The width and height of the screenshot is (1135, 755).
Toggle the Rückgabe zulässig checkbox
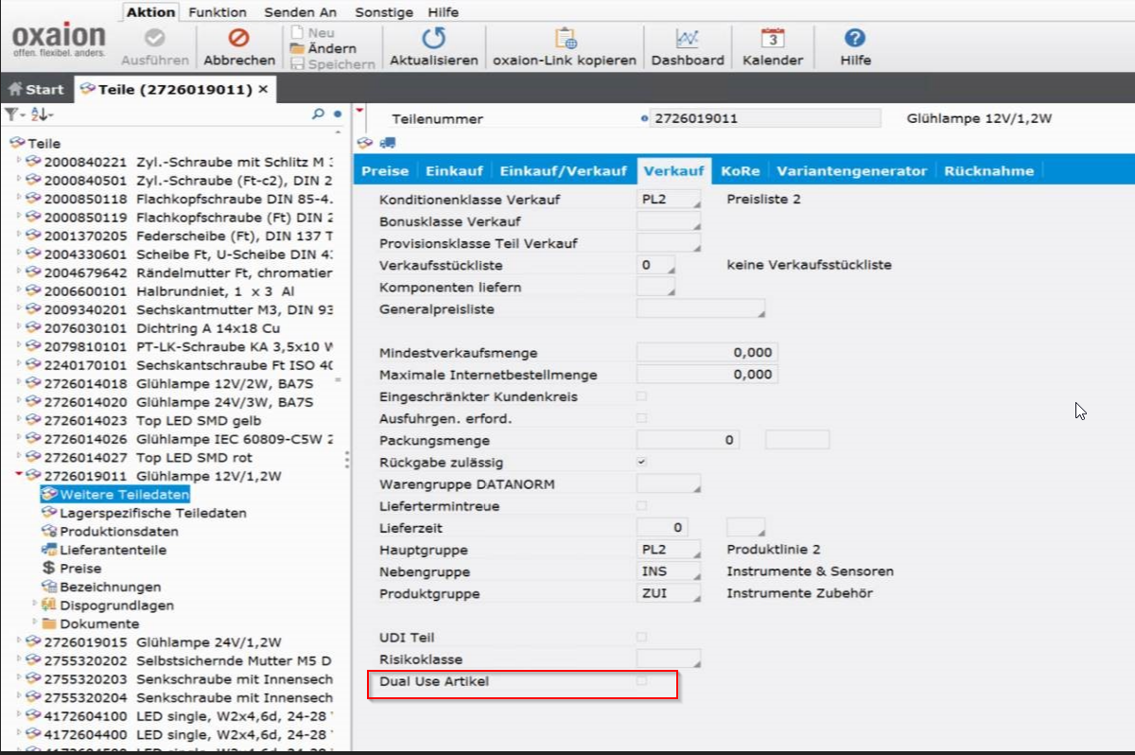pos(642,462)
